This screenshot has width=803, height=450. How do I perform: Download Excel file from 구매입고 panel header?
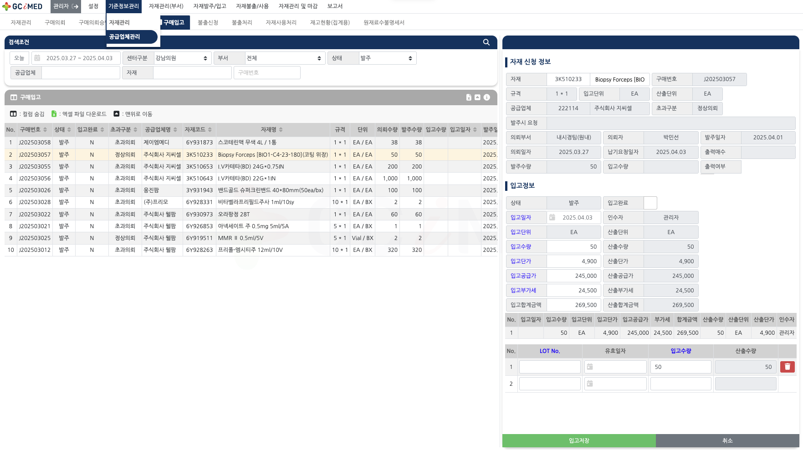pyautogui.click(x=469, y=97)
